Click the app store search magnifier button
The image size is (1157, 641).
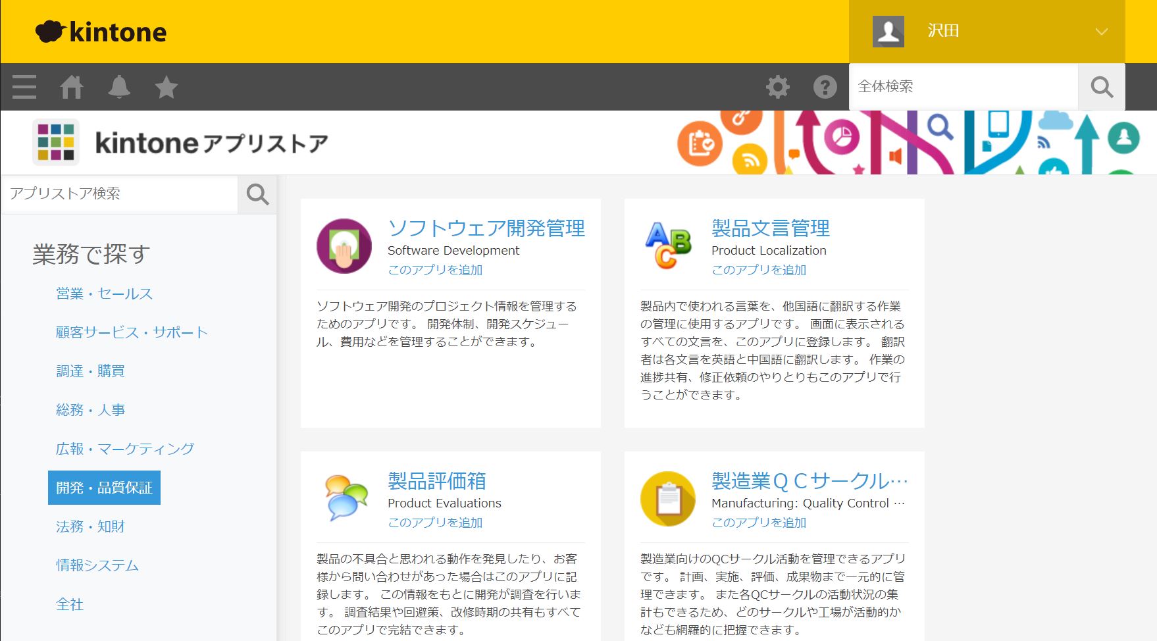coord(257,194)
